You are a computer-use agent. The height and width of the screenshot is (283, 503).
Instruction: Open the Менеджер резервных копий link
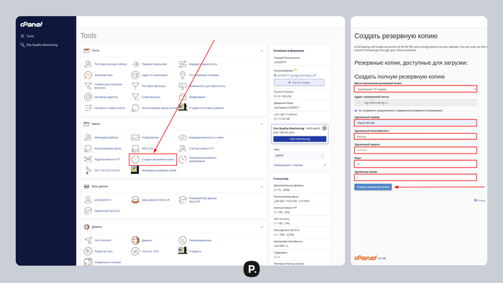point(159,170)
